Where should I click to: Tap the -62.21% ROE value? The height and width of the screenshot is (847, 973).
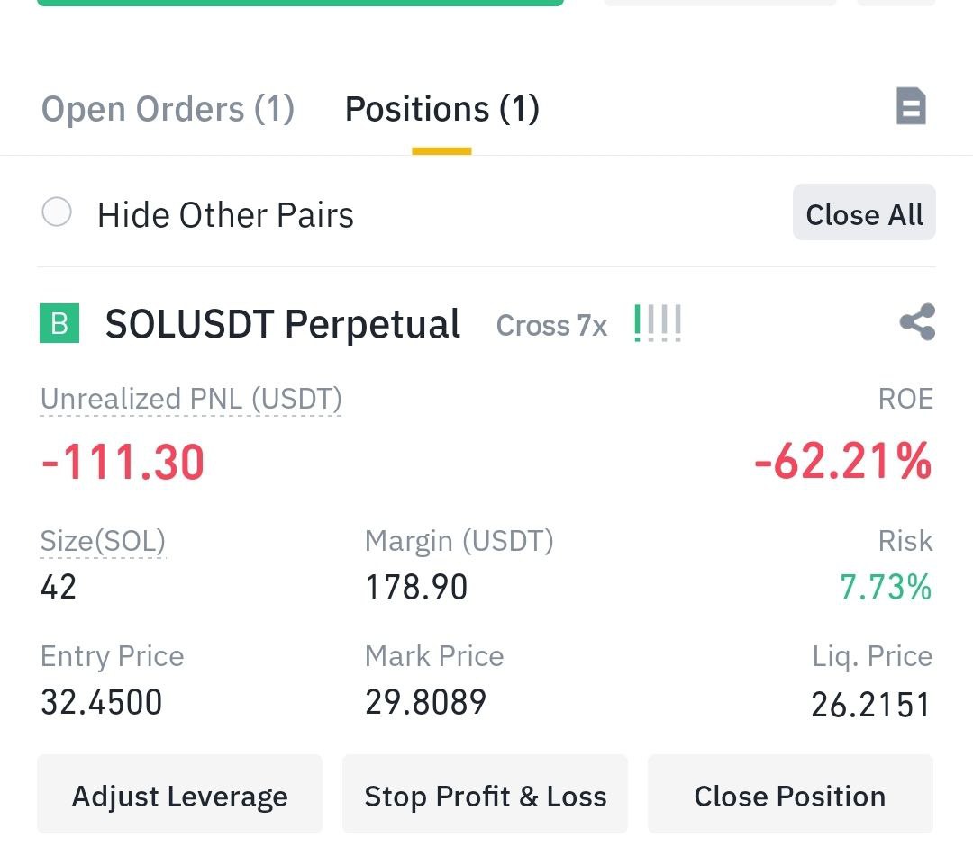[x=842, y=462]
